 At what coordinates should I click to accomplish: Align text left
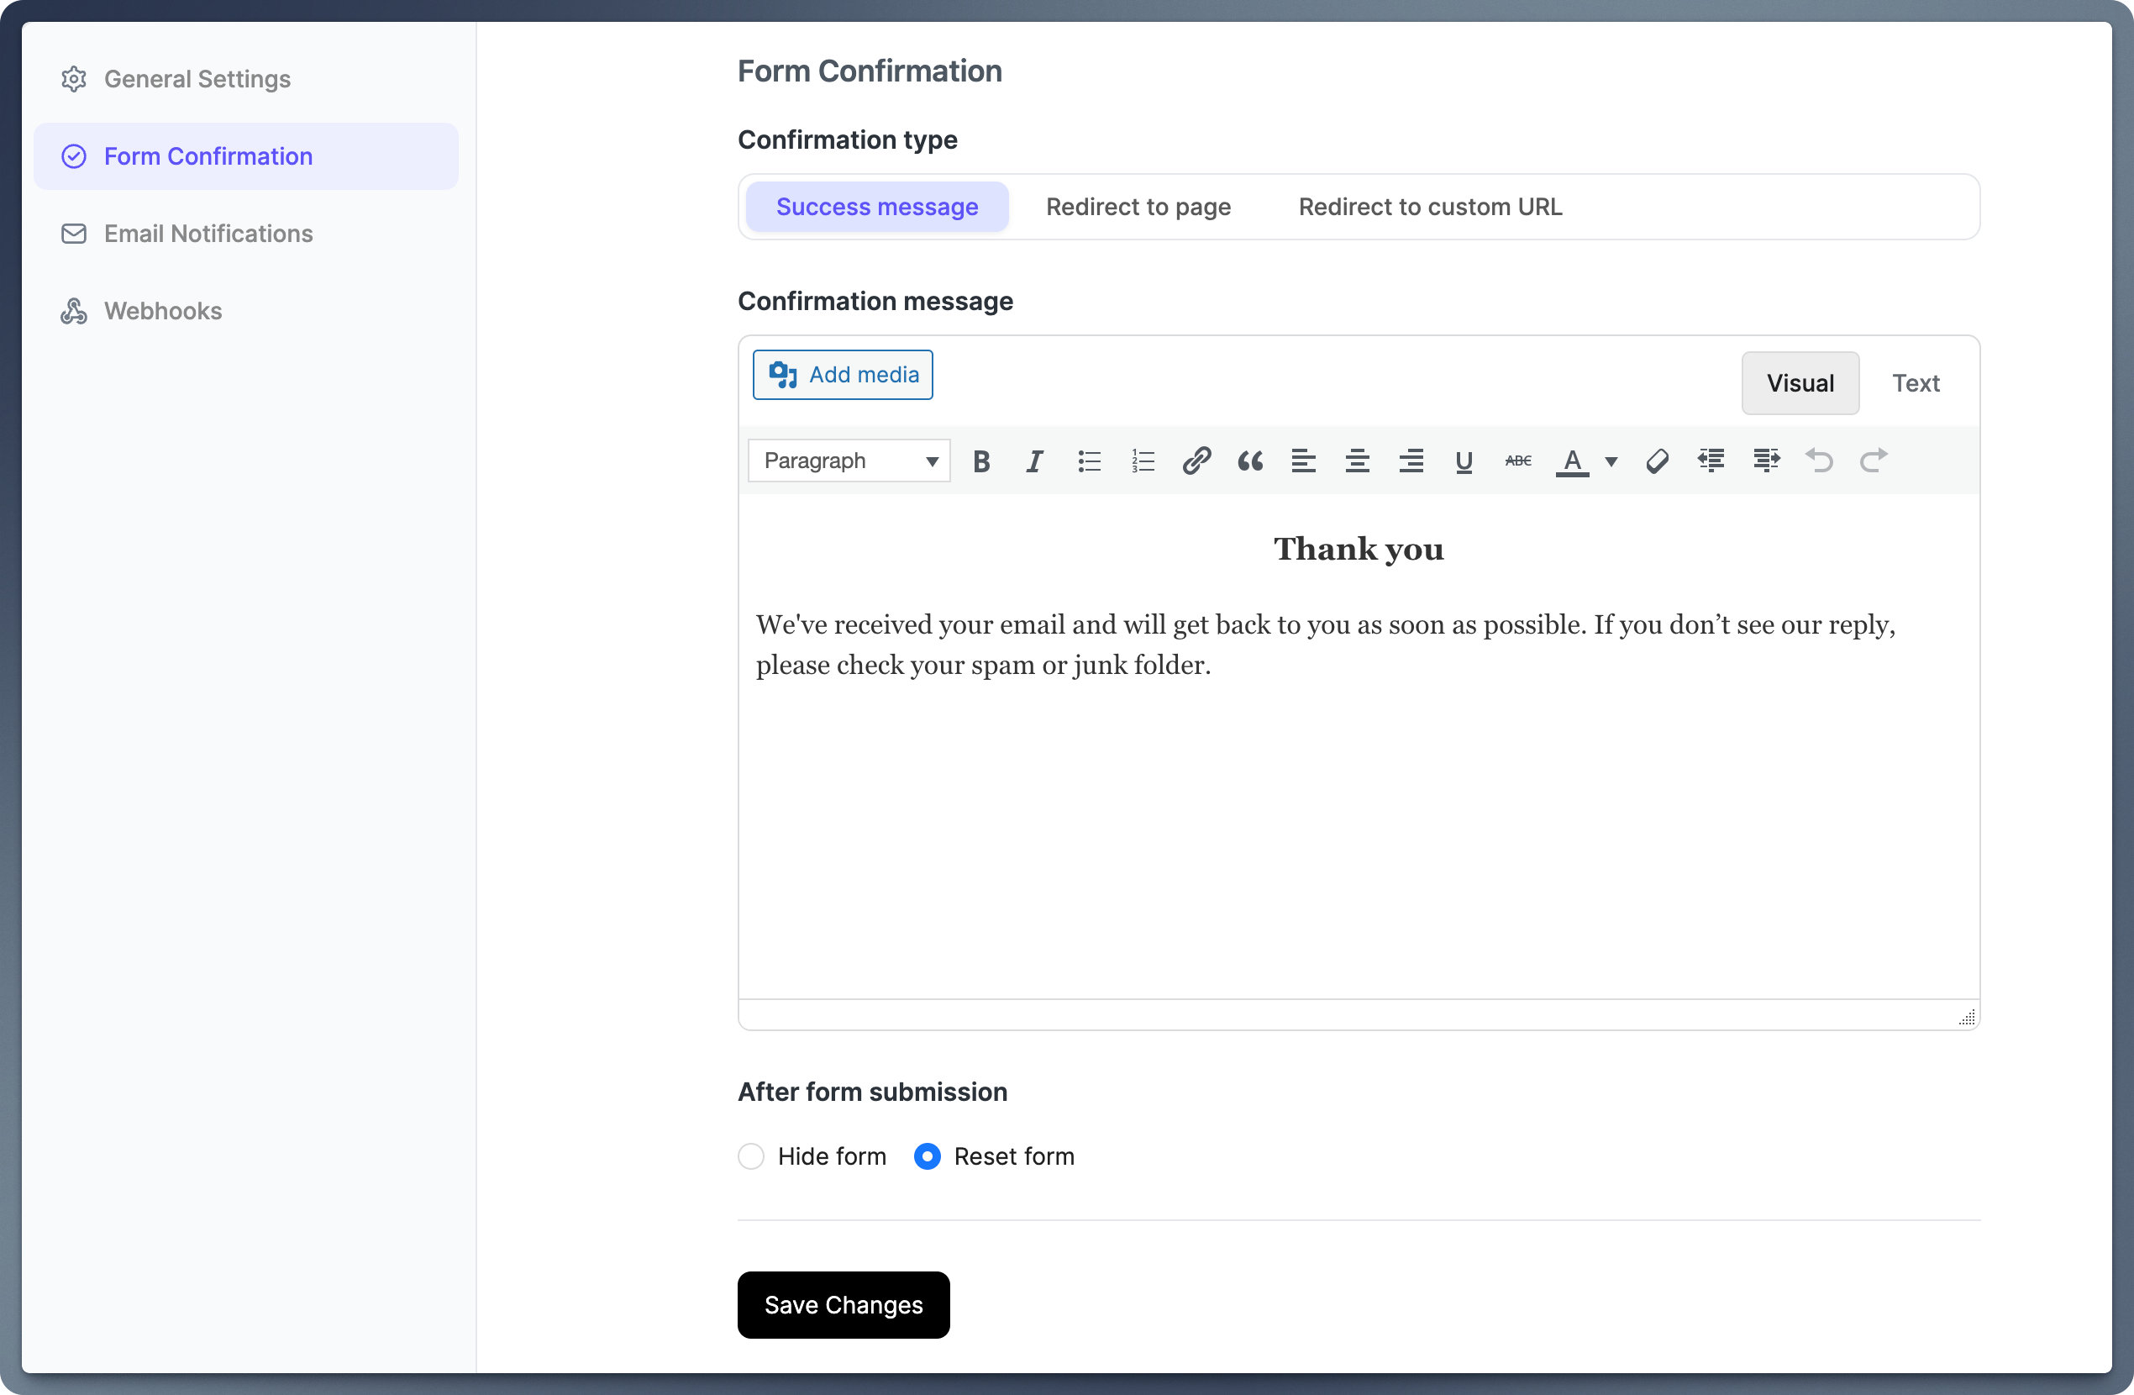[1304, 461]
